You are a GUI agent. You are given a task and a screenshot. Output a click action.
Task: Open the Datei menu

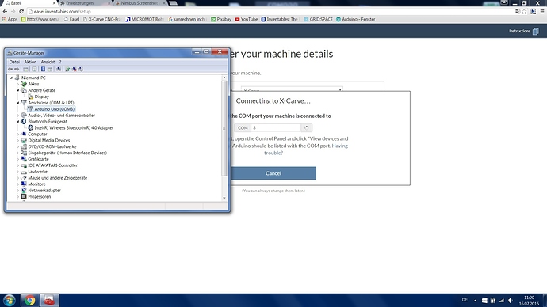click(x=14, y=62)
